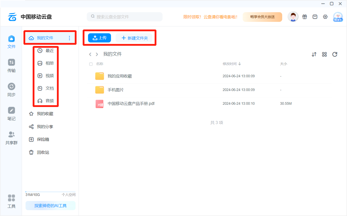Click the 手机图片 folder icon
The width and height of the screenshot is (347, 216).
[x=100, y=90]
